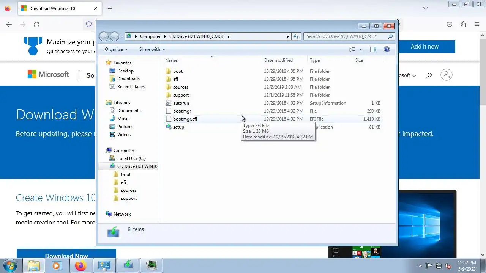Click the Explorer Forward navigation button
The image size is (486, 273).
coord(114,36)
